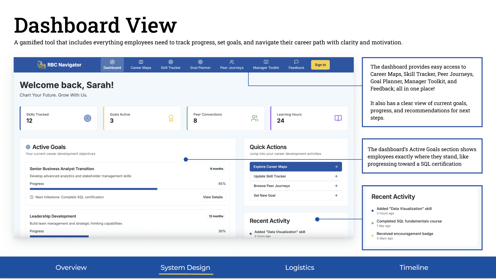Click the 30% Leadership Development progress bar
This screenshot has height=279, width=496.
tap(128, 236)
